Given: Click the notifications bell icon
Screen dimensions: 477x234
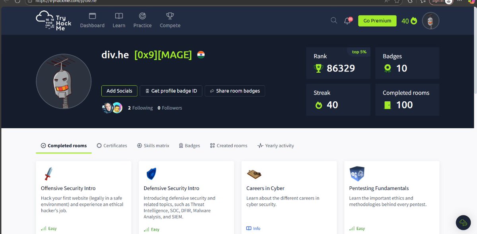Looking at the screenshot, I should click(x=347, y=20).
